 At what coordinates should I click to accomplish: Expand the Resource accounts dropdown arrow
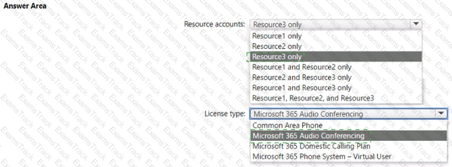(x=416, y=24)
